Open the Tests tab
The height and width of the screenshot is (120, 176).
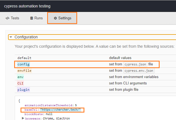coord(12,18)
